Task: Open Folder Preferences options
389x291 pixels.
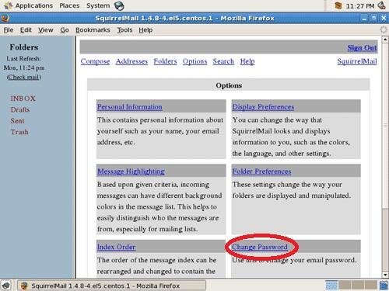Action: (261, 171)
